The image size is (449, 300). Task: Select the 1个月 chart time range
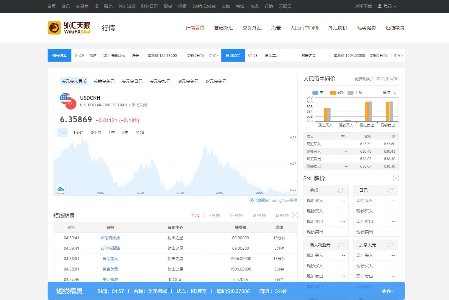click(x=79, y=132)
